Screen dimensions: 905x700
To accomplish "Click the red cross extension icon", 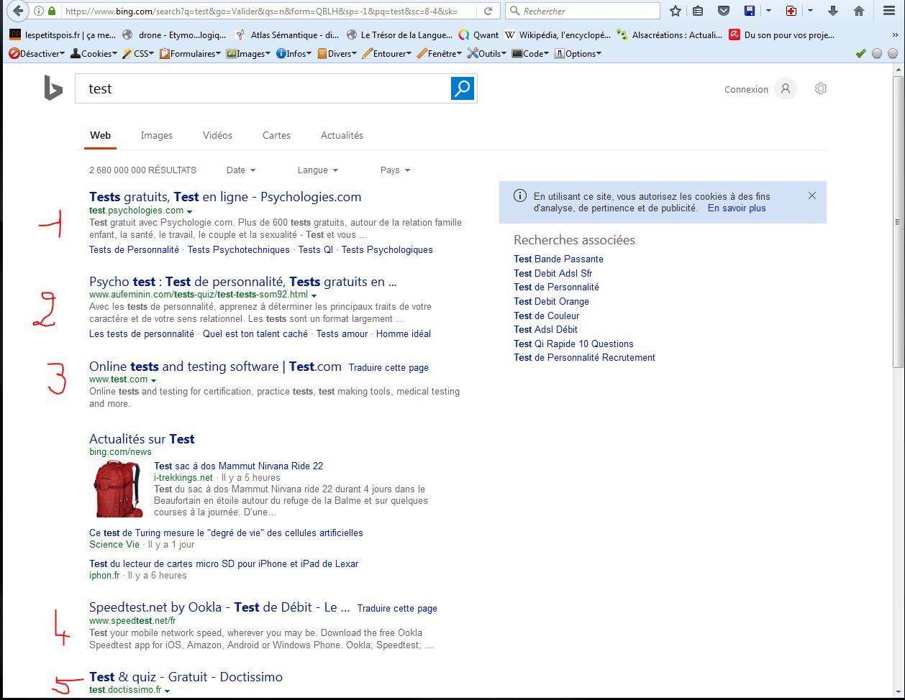I will 791,11.
